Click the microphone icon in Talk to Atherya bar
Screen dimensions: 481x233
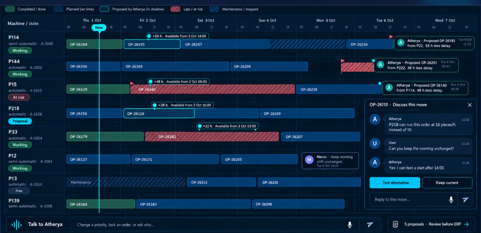350,225
